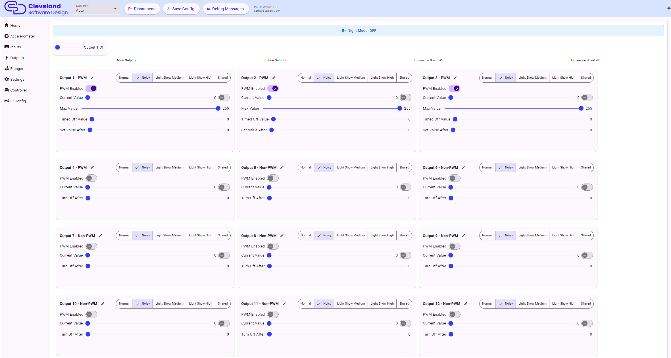Open the Accelerometer page in the sidebar
671x358 pixels.
pos(20,36)
